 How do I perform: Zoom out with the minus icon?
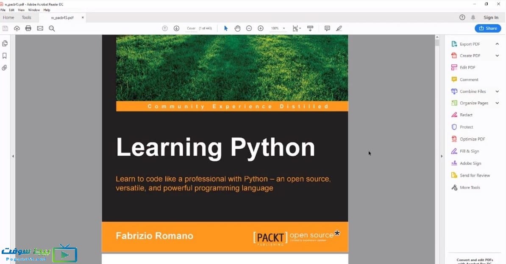pyautogui.click(x=249, y=28)
